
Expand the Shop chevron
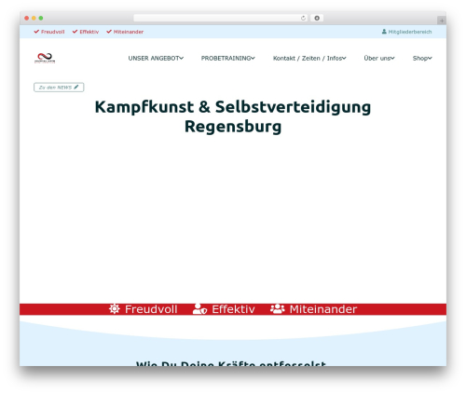click(430, 58)
